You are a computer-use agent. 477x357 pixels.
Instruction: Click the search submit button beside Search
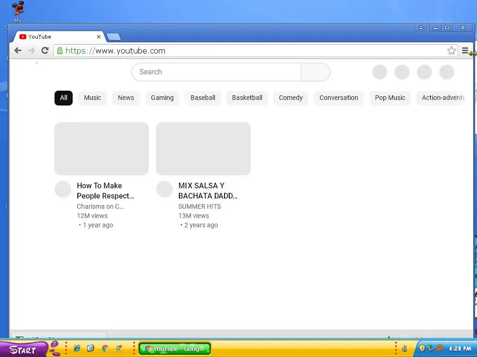[x=315, y=72]
